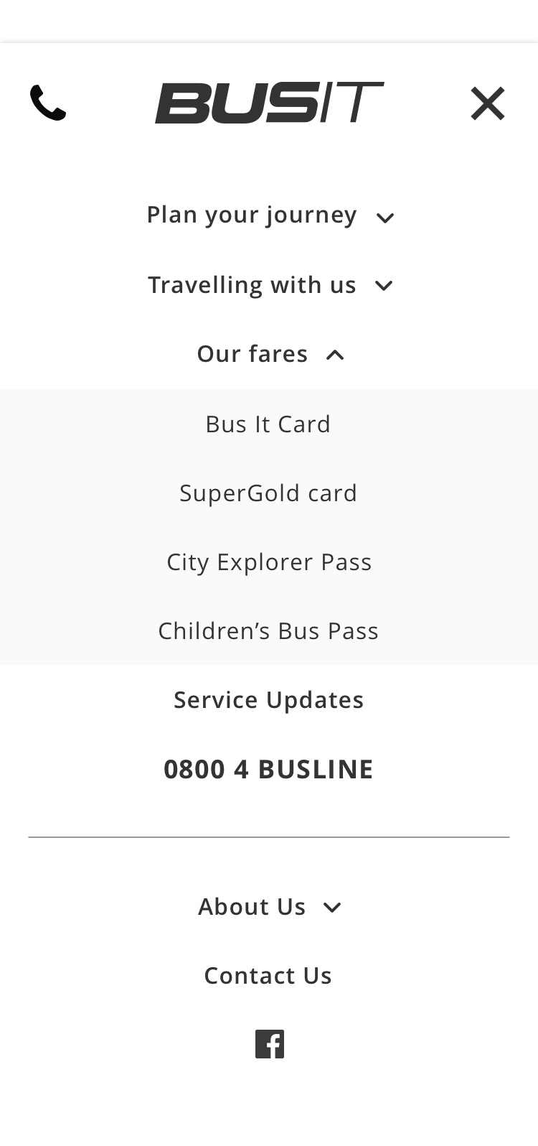Expand the About Us chevron
538x1146 pixels.
click(x=332, y=908)
